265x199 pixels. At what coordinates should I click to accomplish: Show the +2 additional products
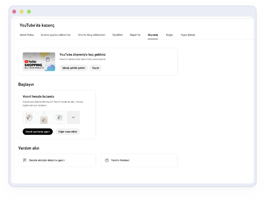coord(73,117)
